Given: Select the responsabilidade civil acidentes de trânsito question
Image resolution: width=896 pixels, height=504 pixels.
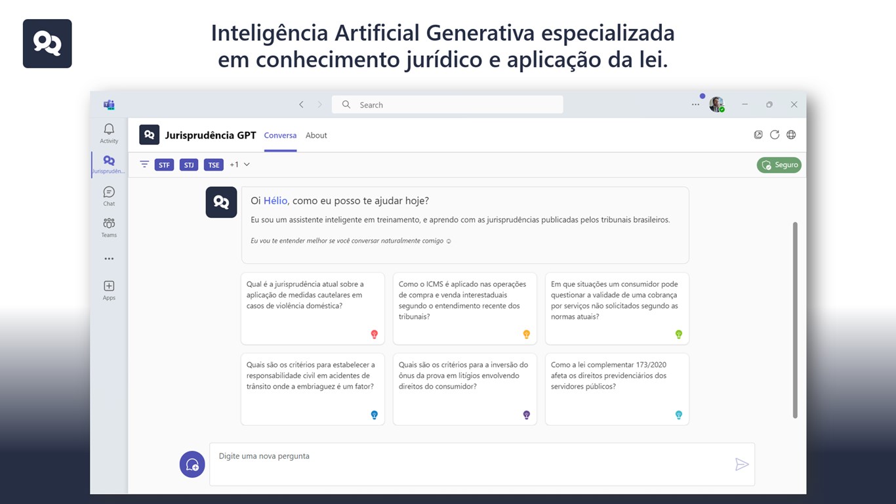Looking at the screenshot, I should click(x=313, y=389).
